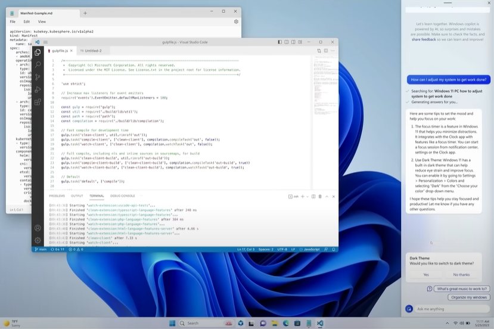Switch to the PROBLEMS panel tab
The height and width of the screenshot is (329, 494).
(x=57, y=195)
